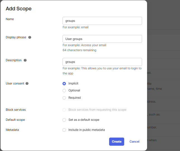Click the Description label text
The width and height of the screenshot is (180, 151).
click(14, 60)
